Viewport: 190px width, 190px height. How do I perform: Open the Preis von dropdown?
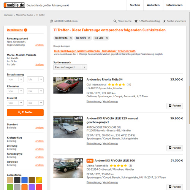(15, 103)
